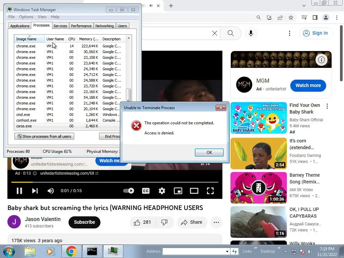This screenshot has width=344, height=258.
Task: Open the Windows Start menu
Action: pyautogui.click(x=9, y=251)
